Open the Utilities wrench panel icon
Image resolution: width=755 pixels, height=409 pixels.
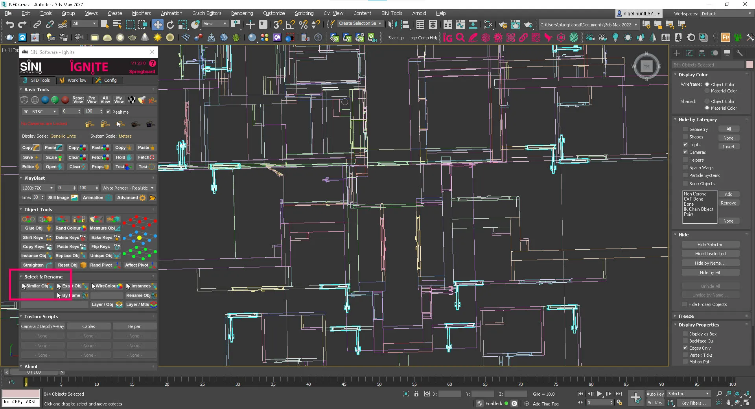tap(740, 53)
